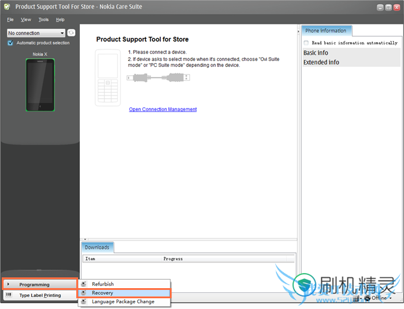Click the sidebar resize grip above Programming
Image resolution: width=404 pixels, height=309 pixels.
pos(39,270)
